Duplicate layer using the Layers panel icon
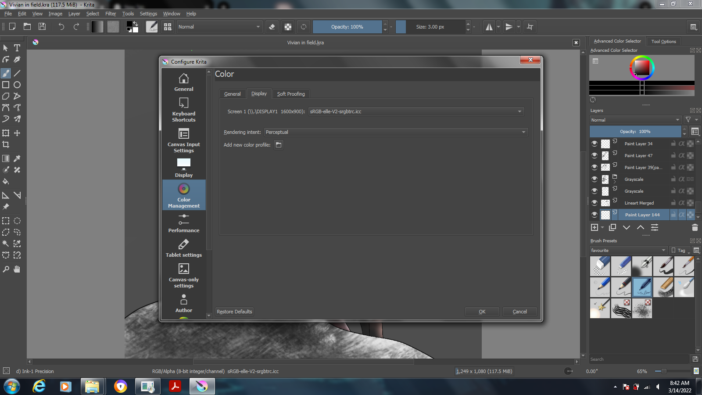Image resolution: width=702 pixels, height=395 pixels. (x=612, y=227)
